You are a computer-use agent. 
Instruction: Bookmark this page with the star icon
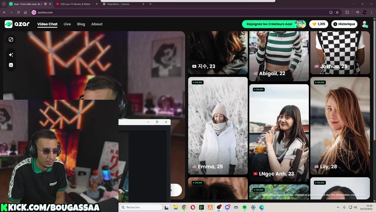(337, 12)
